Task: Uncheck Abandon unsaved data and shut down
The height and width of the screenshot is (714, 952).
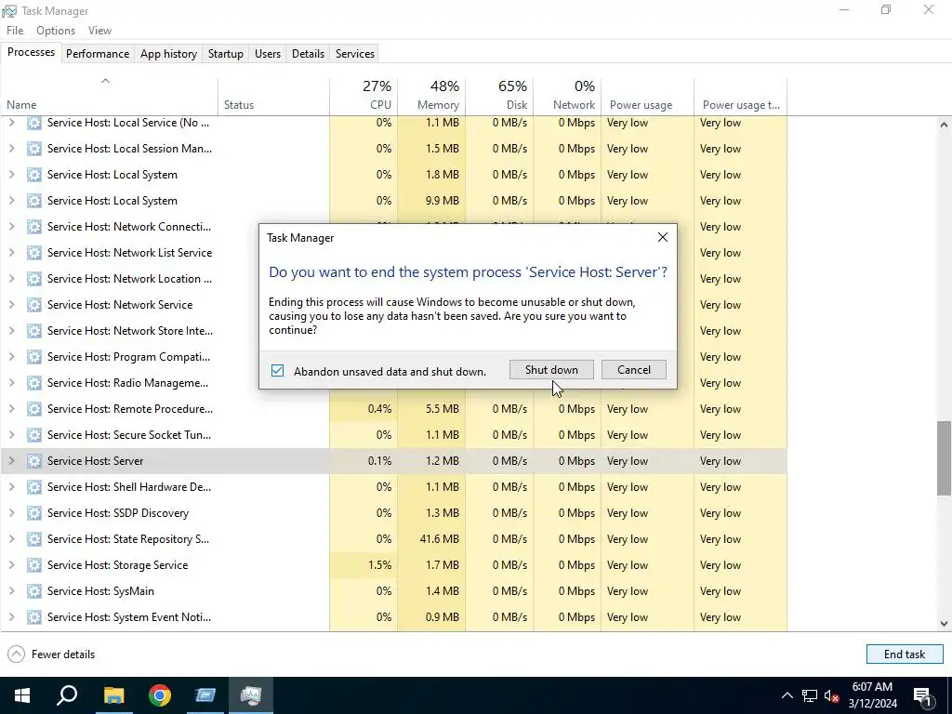Action: [x=277, y=370]
